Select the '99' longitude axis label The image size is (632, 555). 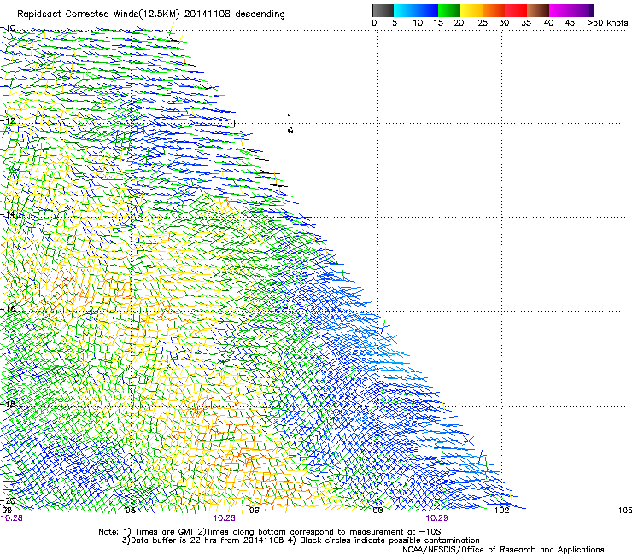[x=377, y=511]
